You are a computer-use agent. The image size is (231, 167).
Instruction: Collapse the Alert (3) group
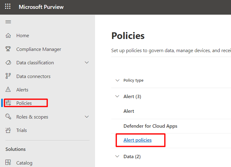tap(117, 96)
